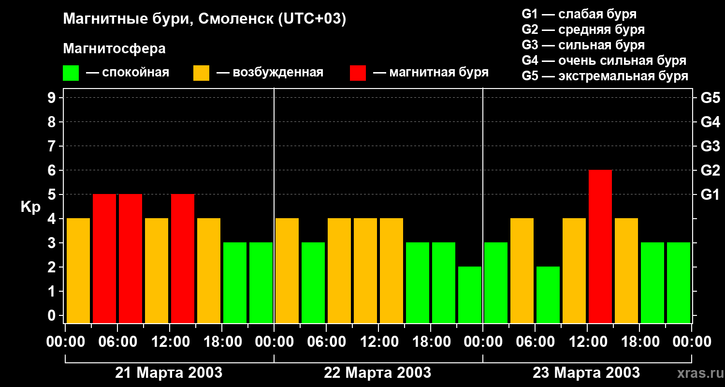The height and width of the screenshot is (387, 725).
Task: Click the 'G2' right axis label
Action: [710, 170]
